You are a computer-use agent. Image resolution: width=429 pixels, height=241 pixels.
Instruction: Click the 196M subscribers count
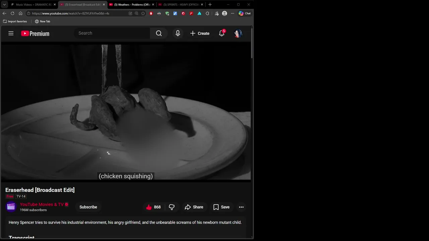click(x=33, y=210)
